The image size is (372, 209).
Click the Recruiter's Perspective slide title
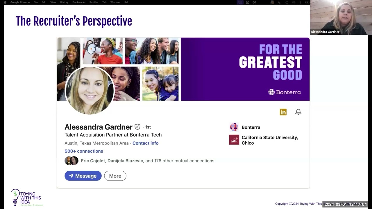pyautogui.click(x=74, y=21)
